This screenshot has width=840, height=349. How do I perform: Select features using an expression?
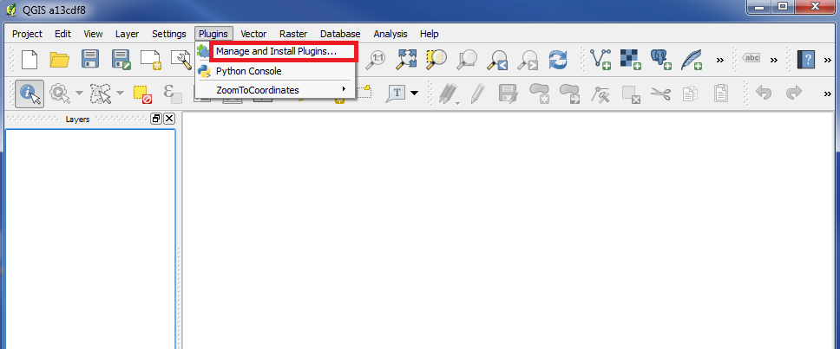(x=173, y=94)
